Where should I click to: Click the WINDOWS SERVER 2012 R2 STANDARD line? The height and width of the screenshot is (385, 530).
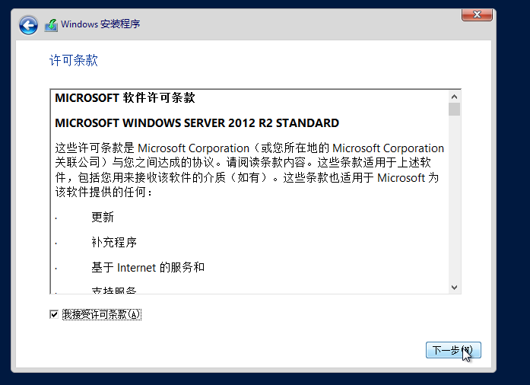click(198, 123)
